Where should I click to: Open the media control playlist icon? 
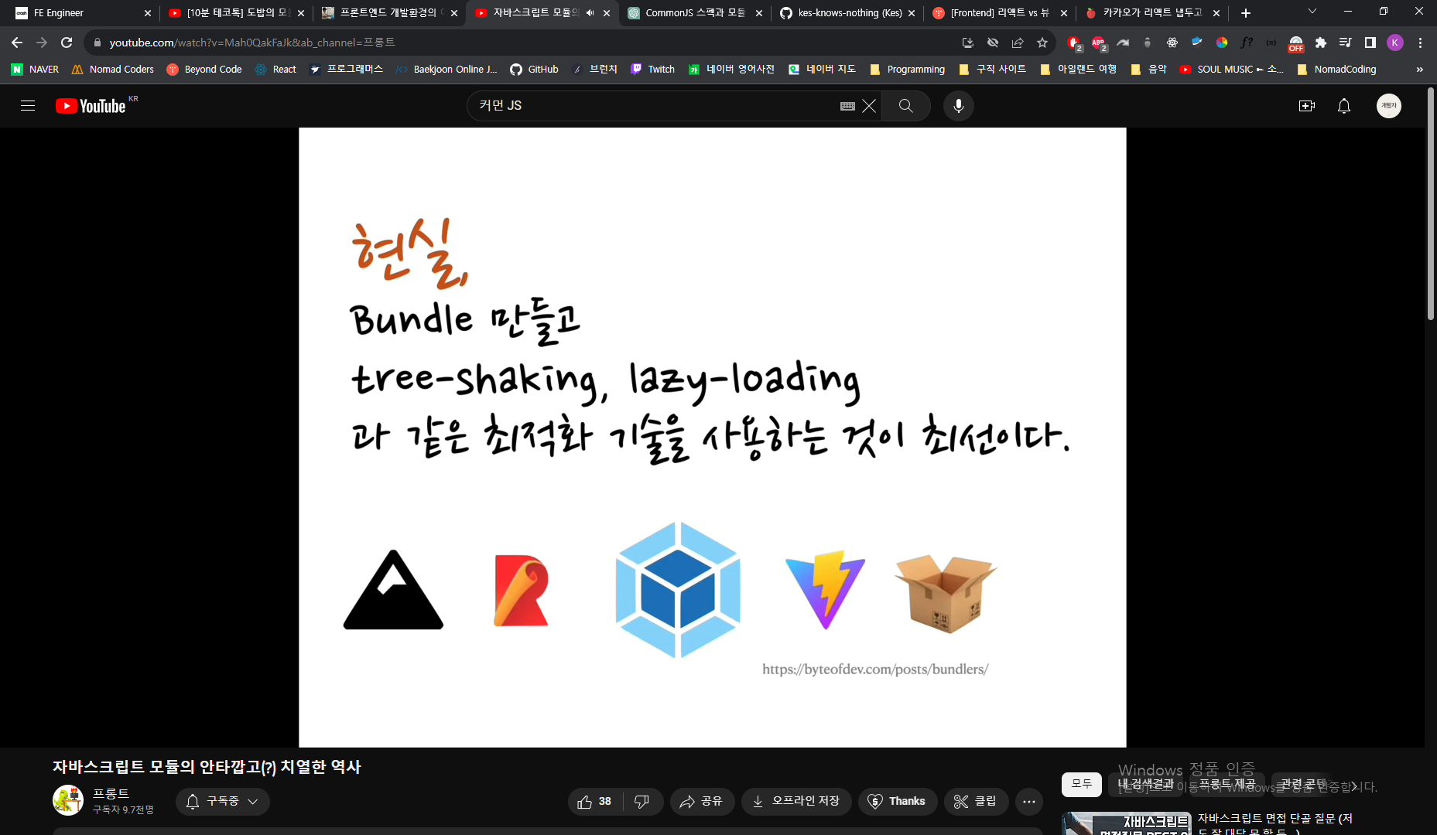click(x=1346, y=43)
